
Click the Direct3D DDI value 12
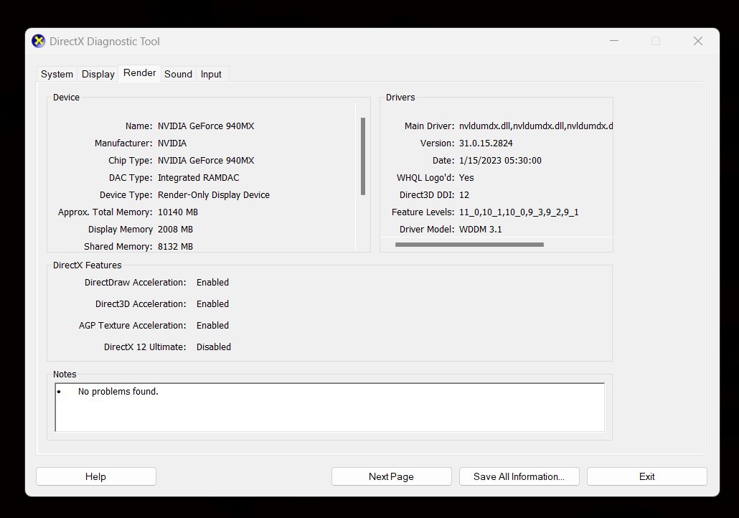[464, 194]
